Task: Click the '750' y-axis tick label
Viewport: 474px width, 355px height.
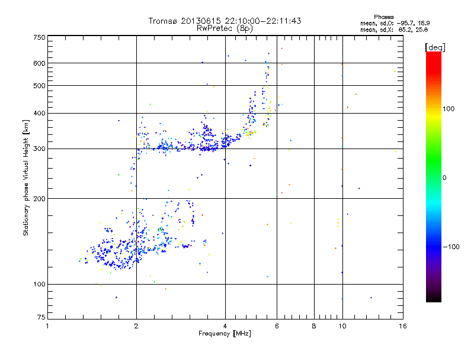Action: click(x=39, y=37)
